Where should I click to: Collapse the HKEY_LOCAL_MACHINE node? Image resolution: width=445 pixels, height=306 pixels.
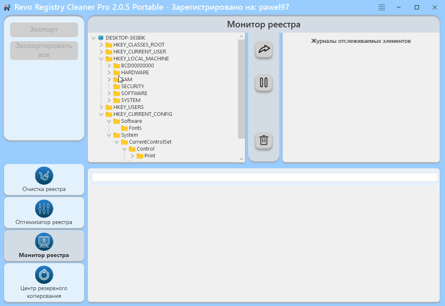(x=101, y=59)
